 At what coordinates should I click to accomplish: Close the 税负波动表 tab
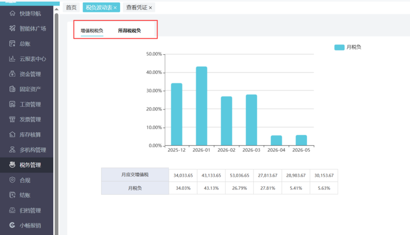pos(115,8)
